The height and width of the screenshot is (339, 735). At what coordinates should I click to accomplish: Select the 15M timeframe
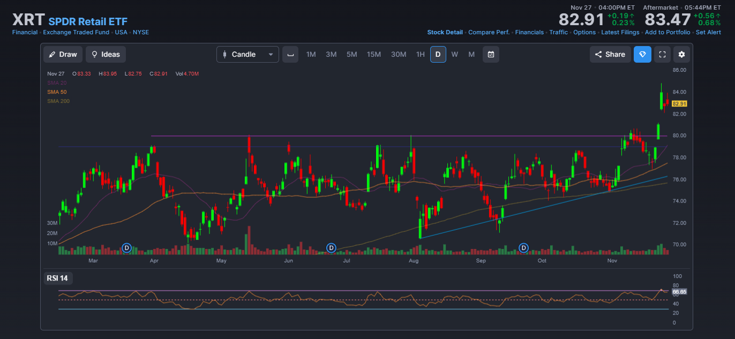point(374,54)
